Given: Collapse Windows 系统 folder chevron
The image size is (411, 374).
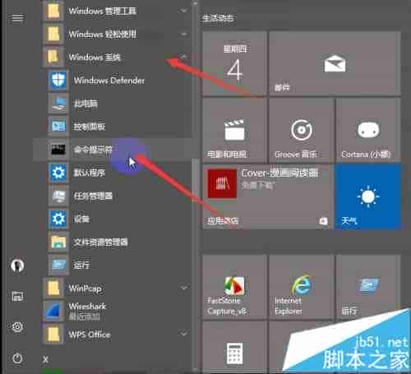Looking at the screenshot, I should pos(183,57).
